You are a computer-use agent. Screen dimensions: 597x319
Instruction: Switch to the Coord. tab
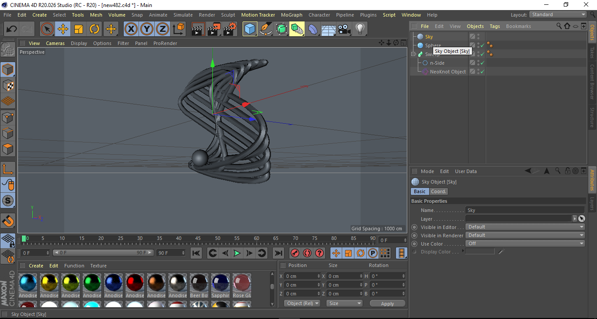pyautogui.click(x=438, y=191)
